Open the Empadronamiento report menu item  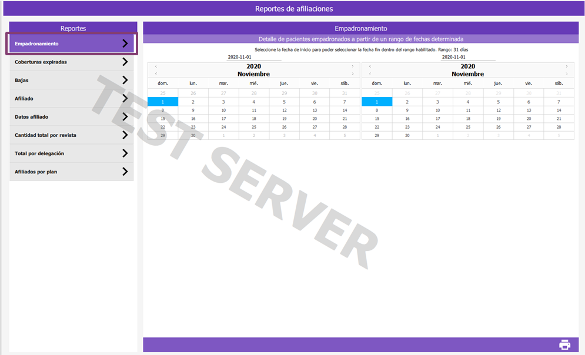pyautogui.click(x=72, y=43)
